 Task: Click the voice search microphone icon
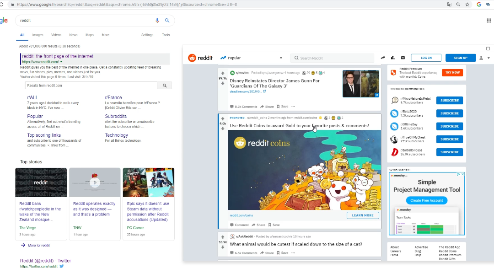point(157,21)
